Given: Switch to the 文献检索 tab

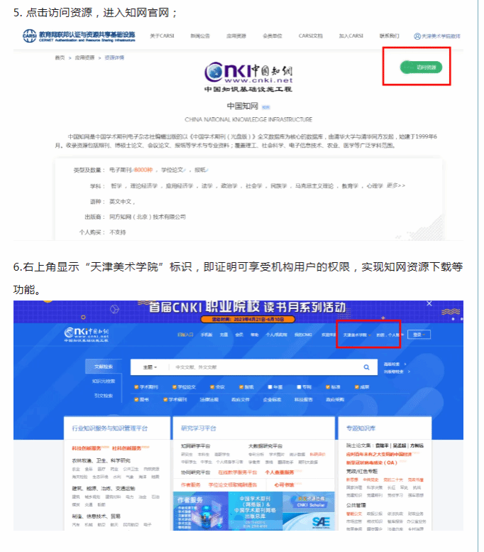Looking at the screenshot, I should tap(104, 367).
